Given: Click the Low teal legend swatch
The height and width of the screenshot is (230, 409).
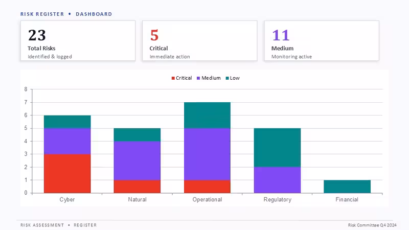Looking at the screenshot, I should [227, 78].
